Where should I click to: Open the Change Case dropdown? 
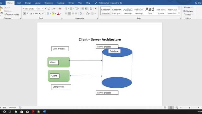54,9
